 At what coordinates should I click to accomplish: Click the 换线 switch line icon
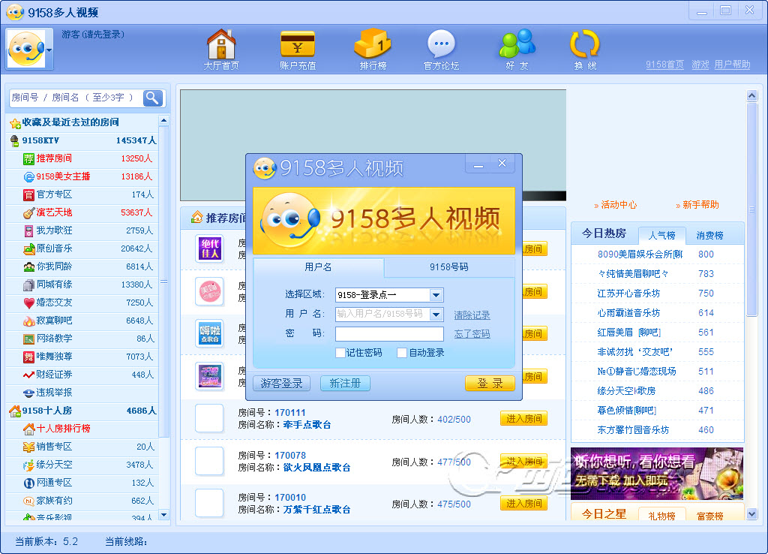585,50
